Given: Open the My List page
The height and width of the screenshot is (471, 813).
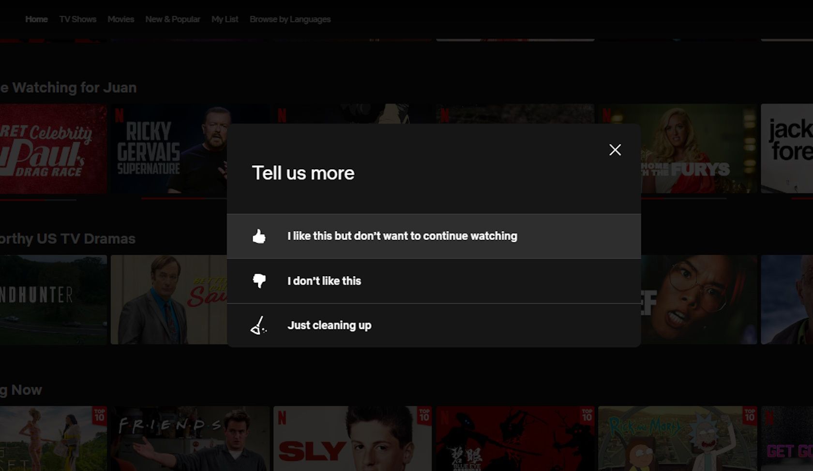Looking at the screenshot, I should point(225,19).
